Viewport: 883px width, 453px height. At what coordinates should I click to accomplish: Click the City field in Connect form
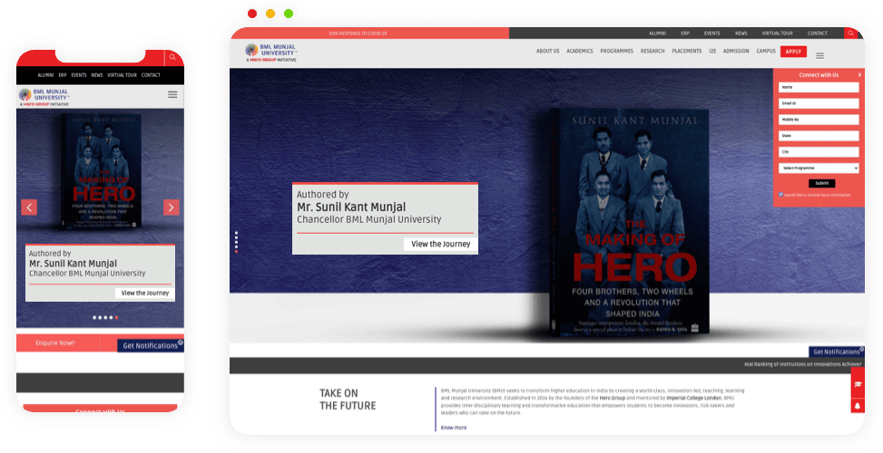819,151
